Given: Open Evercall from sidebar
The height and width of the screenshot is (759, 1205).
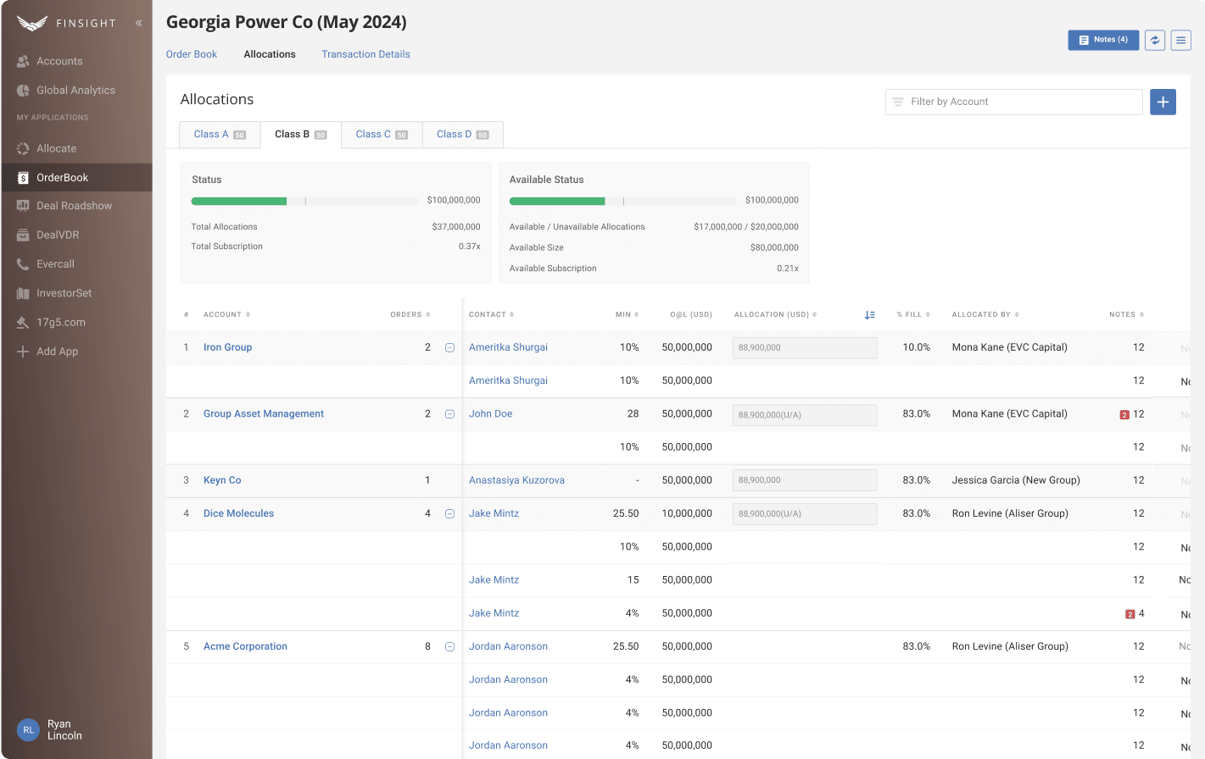Looking at the screenshot, I should tap(55, 264).
